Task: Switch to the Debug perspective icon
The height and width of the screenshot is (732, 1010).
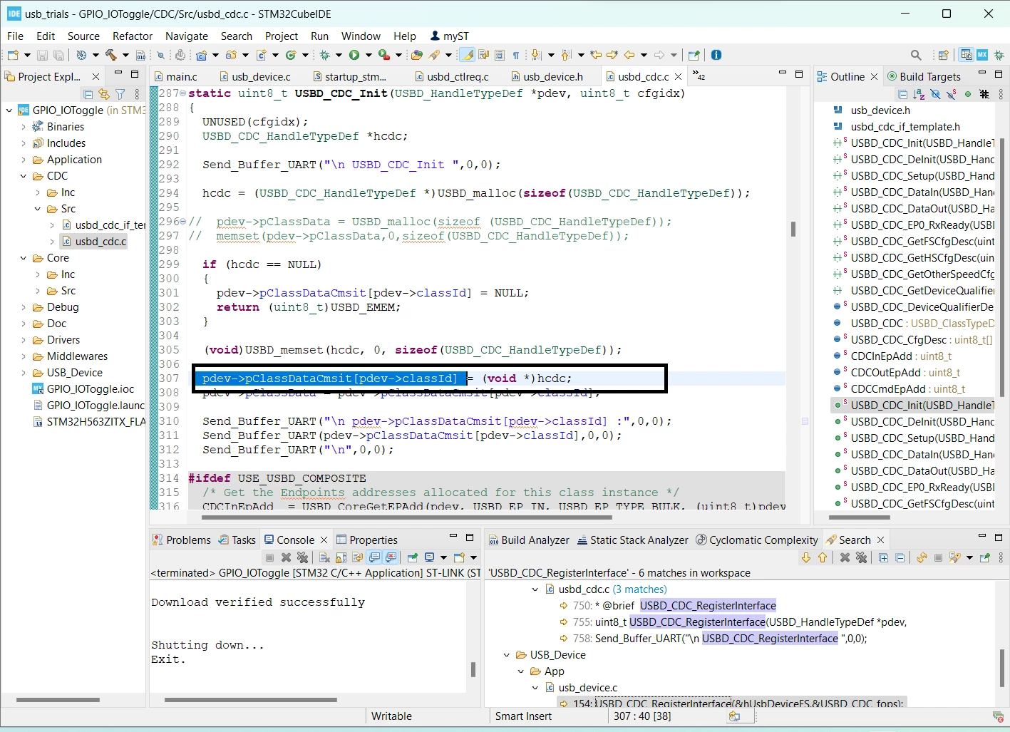Action: [x=999, y=55]
